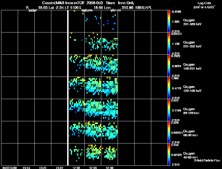The height and width of the screenshot is (169, 222).
Task: Select the '17:33' time axis label
Action: pyautogui.click(x=93, y=168)
